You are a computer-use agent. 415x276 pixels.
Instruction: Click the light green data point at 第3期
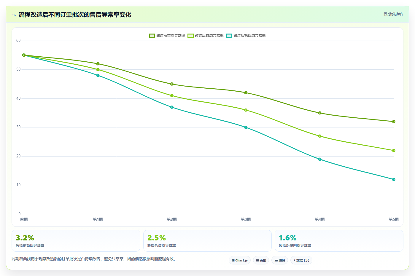coord(246,110)
